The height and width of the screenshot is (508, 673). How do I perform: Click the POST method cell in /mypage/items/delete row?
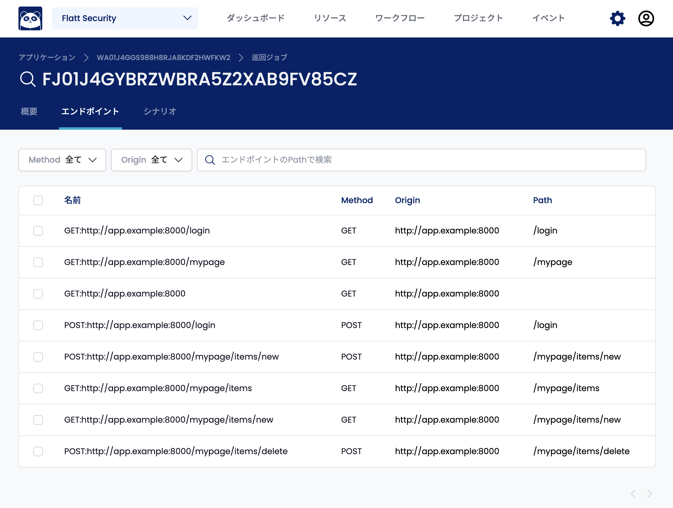[351, 451]
